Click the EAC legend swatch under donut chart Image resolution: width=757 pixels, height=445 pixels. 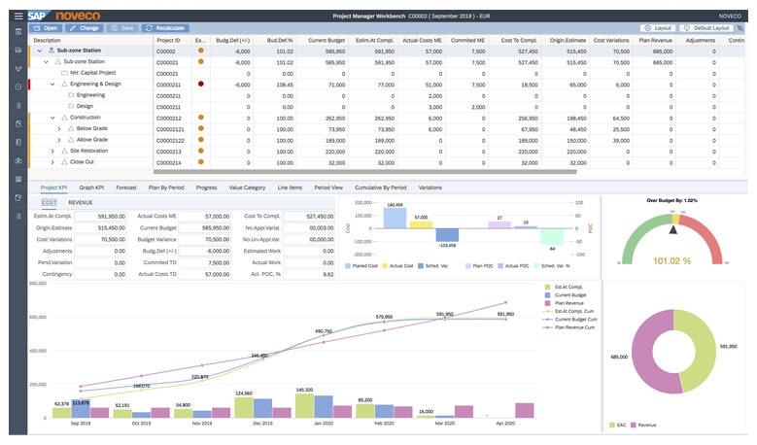coord(612,426)
